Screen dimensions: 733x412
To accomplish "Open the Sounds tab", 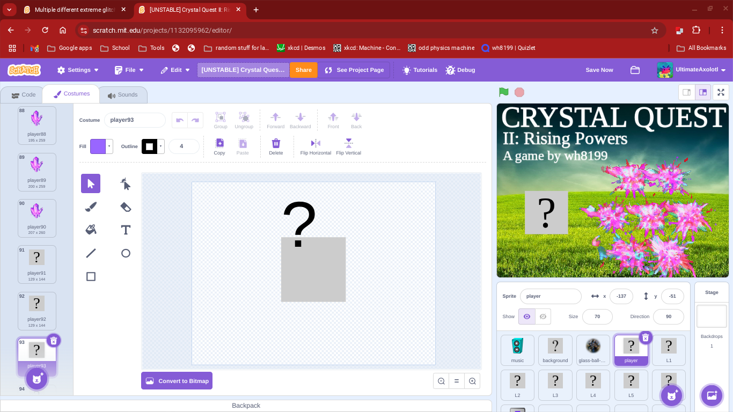I will 123,95.
